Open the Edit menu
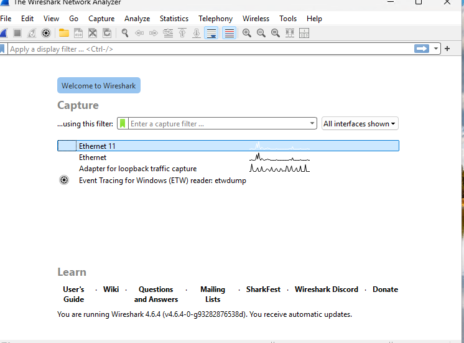 tap(27, 19)
